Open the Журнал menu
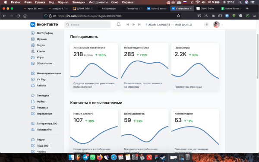This screenshot has height=162, width=259. click(63, 2)
